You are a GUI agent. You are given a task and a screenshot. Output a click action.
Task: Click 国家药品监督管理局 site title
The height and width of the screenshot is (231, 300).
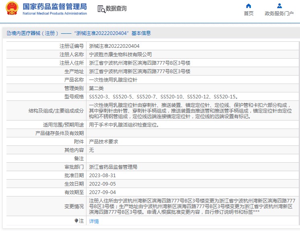55,6
